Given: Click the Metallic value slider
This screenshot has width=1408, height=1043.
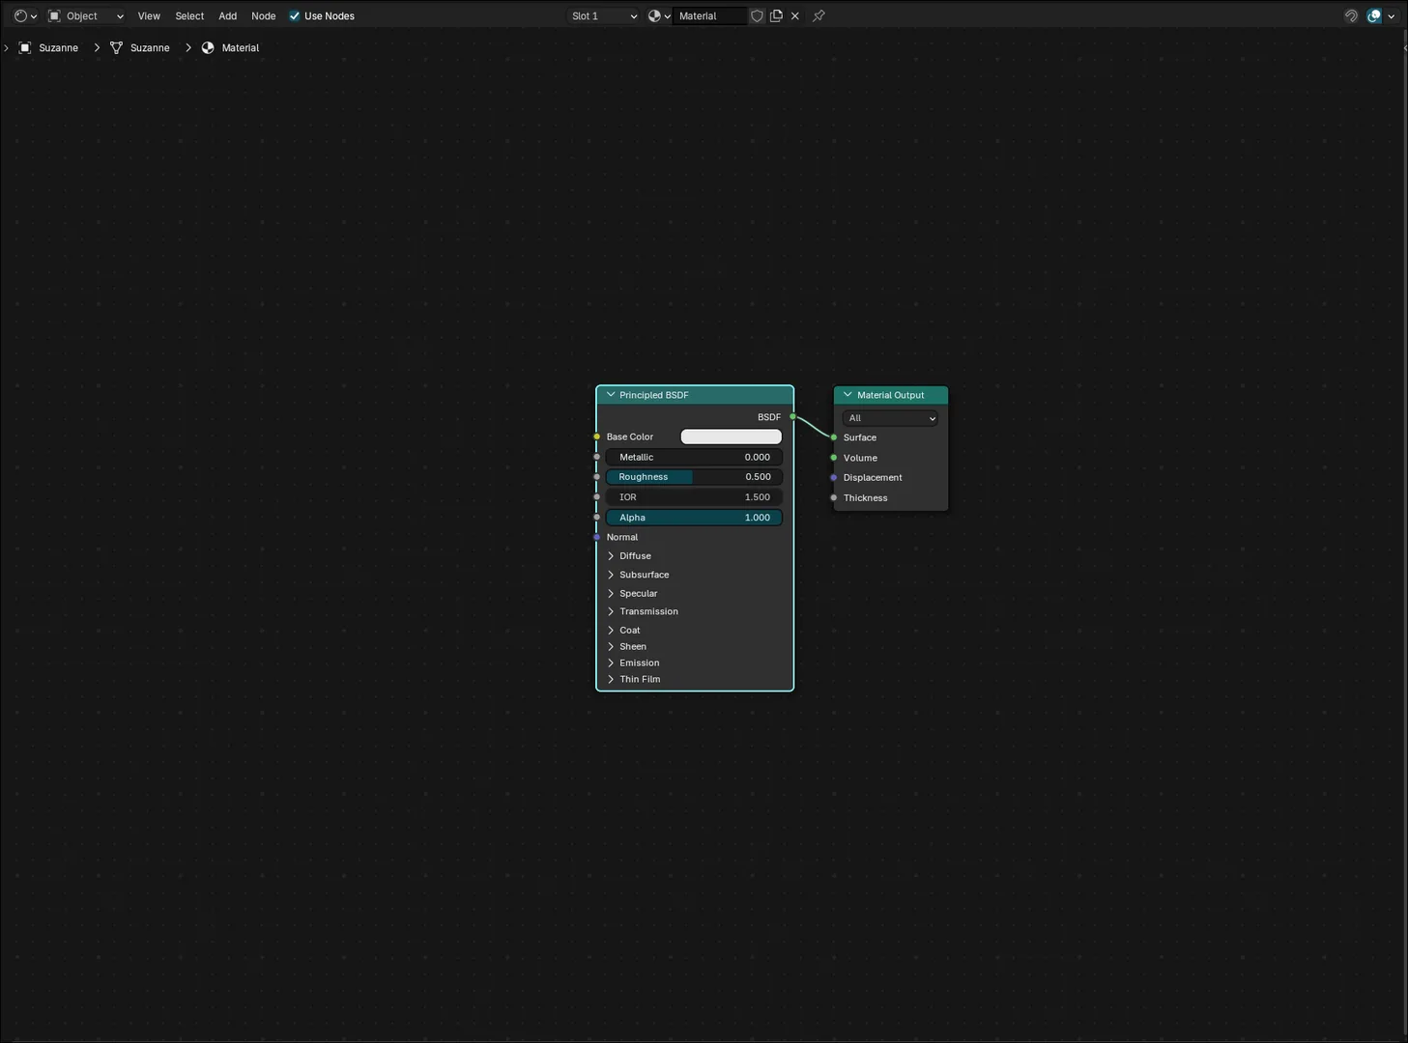Looking at the screenshot, I should (x=694, y=457).
